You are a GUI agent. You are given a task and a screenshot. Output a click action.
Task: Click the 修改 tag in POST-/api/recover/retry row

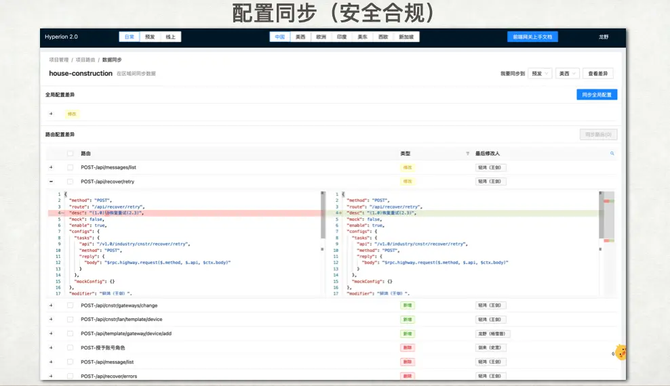(x=408, y=181)
